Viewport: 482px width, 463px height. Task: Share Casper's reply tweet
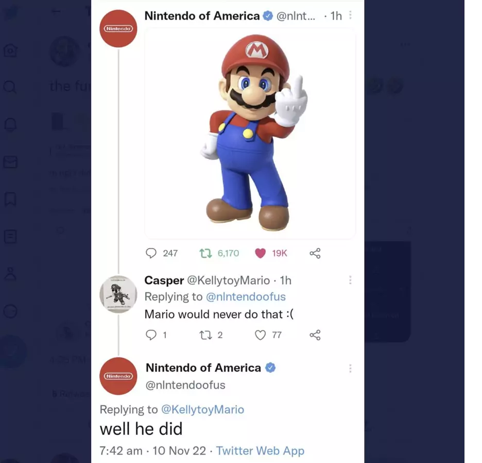[315, 335]
